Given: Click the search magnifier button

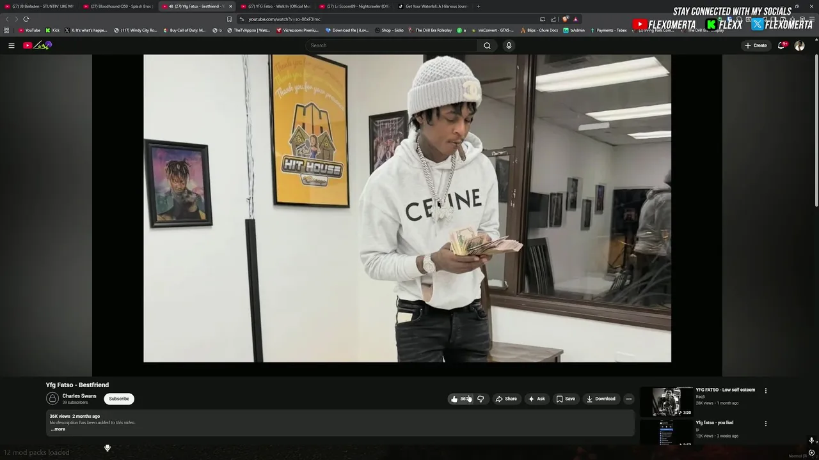Looking at the screenshot, I should coord(487,45).
